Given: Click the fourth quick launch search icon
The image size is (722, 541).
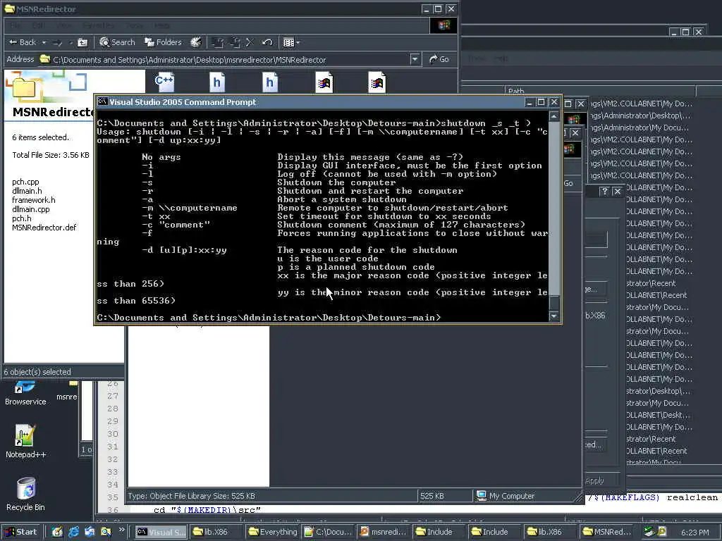Looking at the screenshot, I should click(x=106, y=532).
